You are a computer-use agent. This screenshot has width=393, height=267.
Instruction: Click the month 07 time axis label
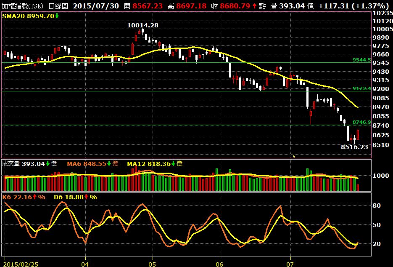pyautogui.click(x=290, y=264)
